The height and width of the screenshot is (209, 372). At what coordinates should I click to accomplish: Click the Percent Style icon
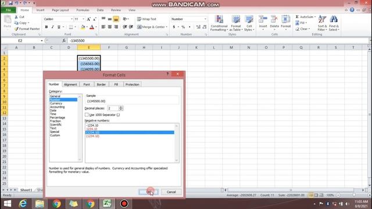(x=183, y=27)
